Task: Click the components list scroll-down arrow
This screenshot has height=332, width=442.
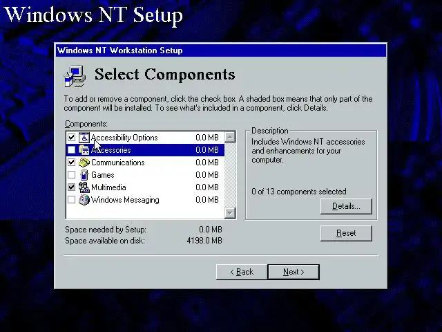Action: pyautogui.click(x=230, y=212)
